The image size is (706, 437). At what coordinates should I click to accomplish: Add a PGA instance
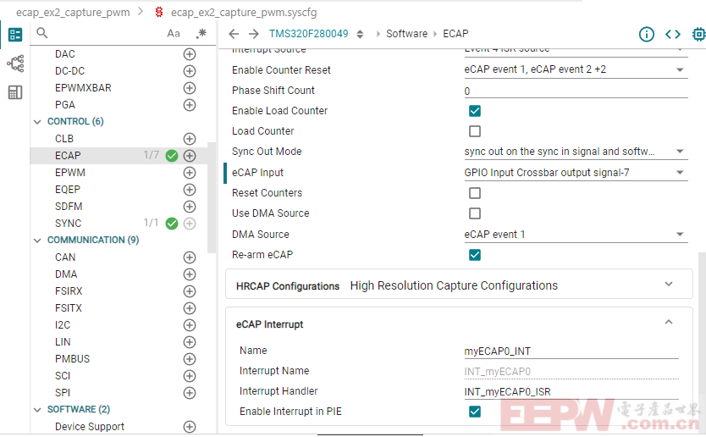pos(190,105)
